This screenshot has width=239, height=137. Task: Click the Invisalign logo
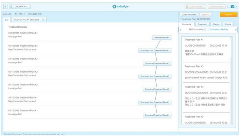121,7
